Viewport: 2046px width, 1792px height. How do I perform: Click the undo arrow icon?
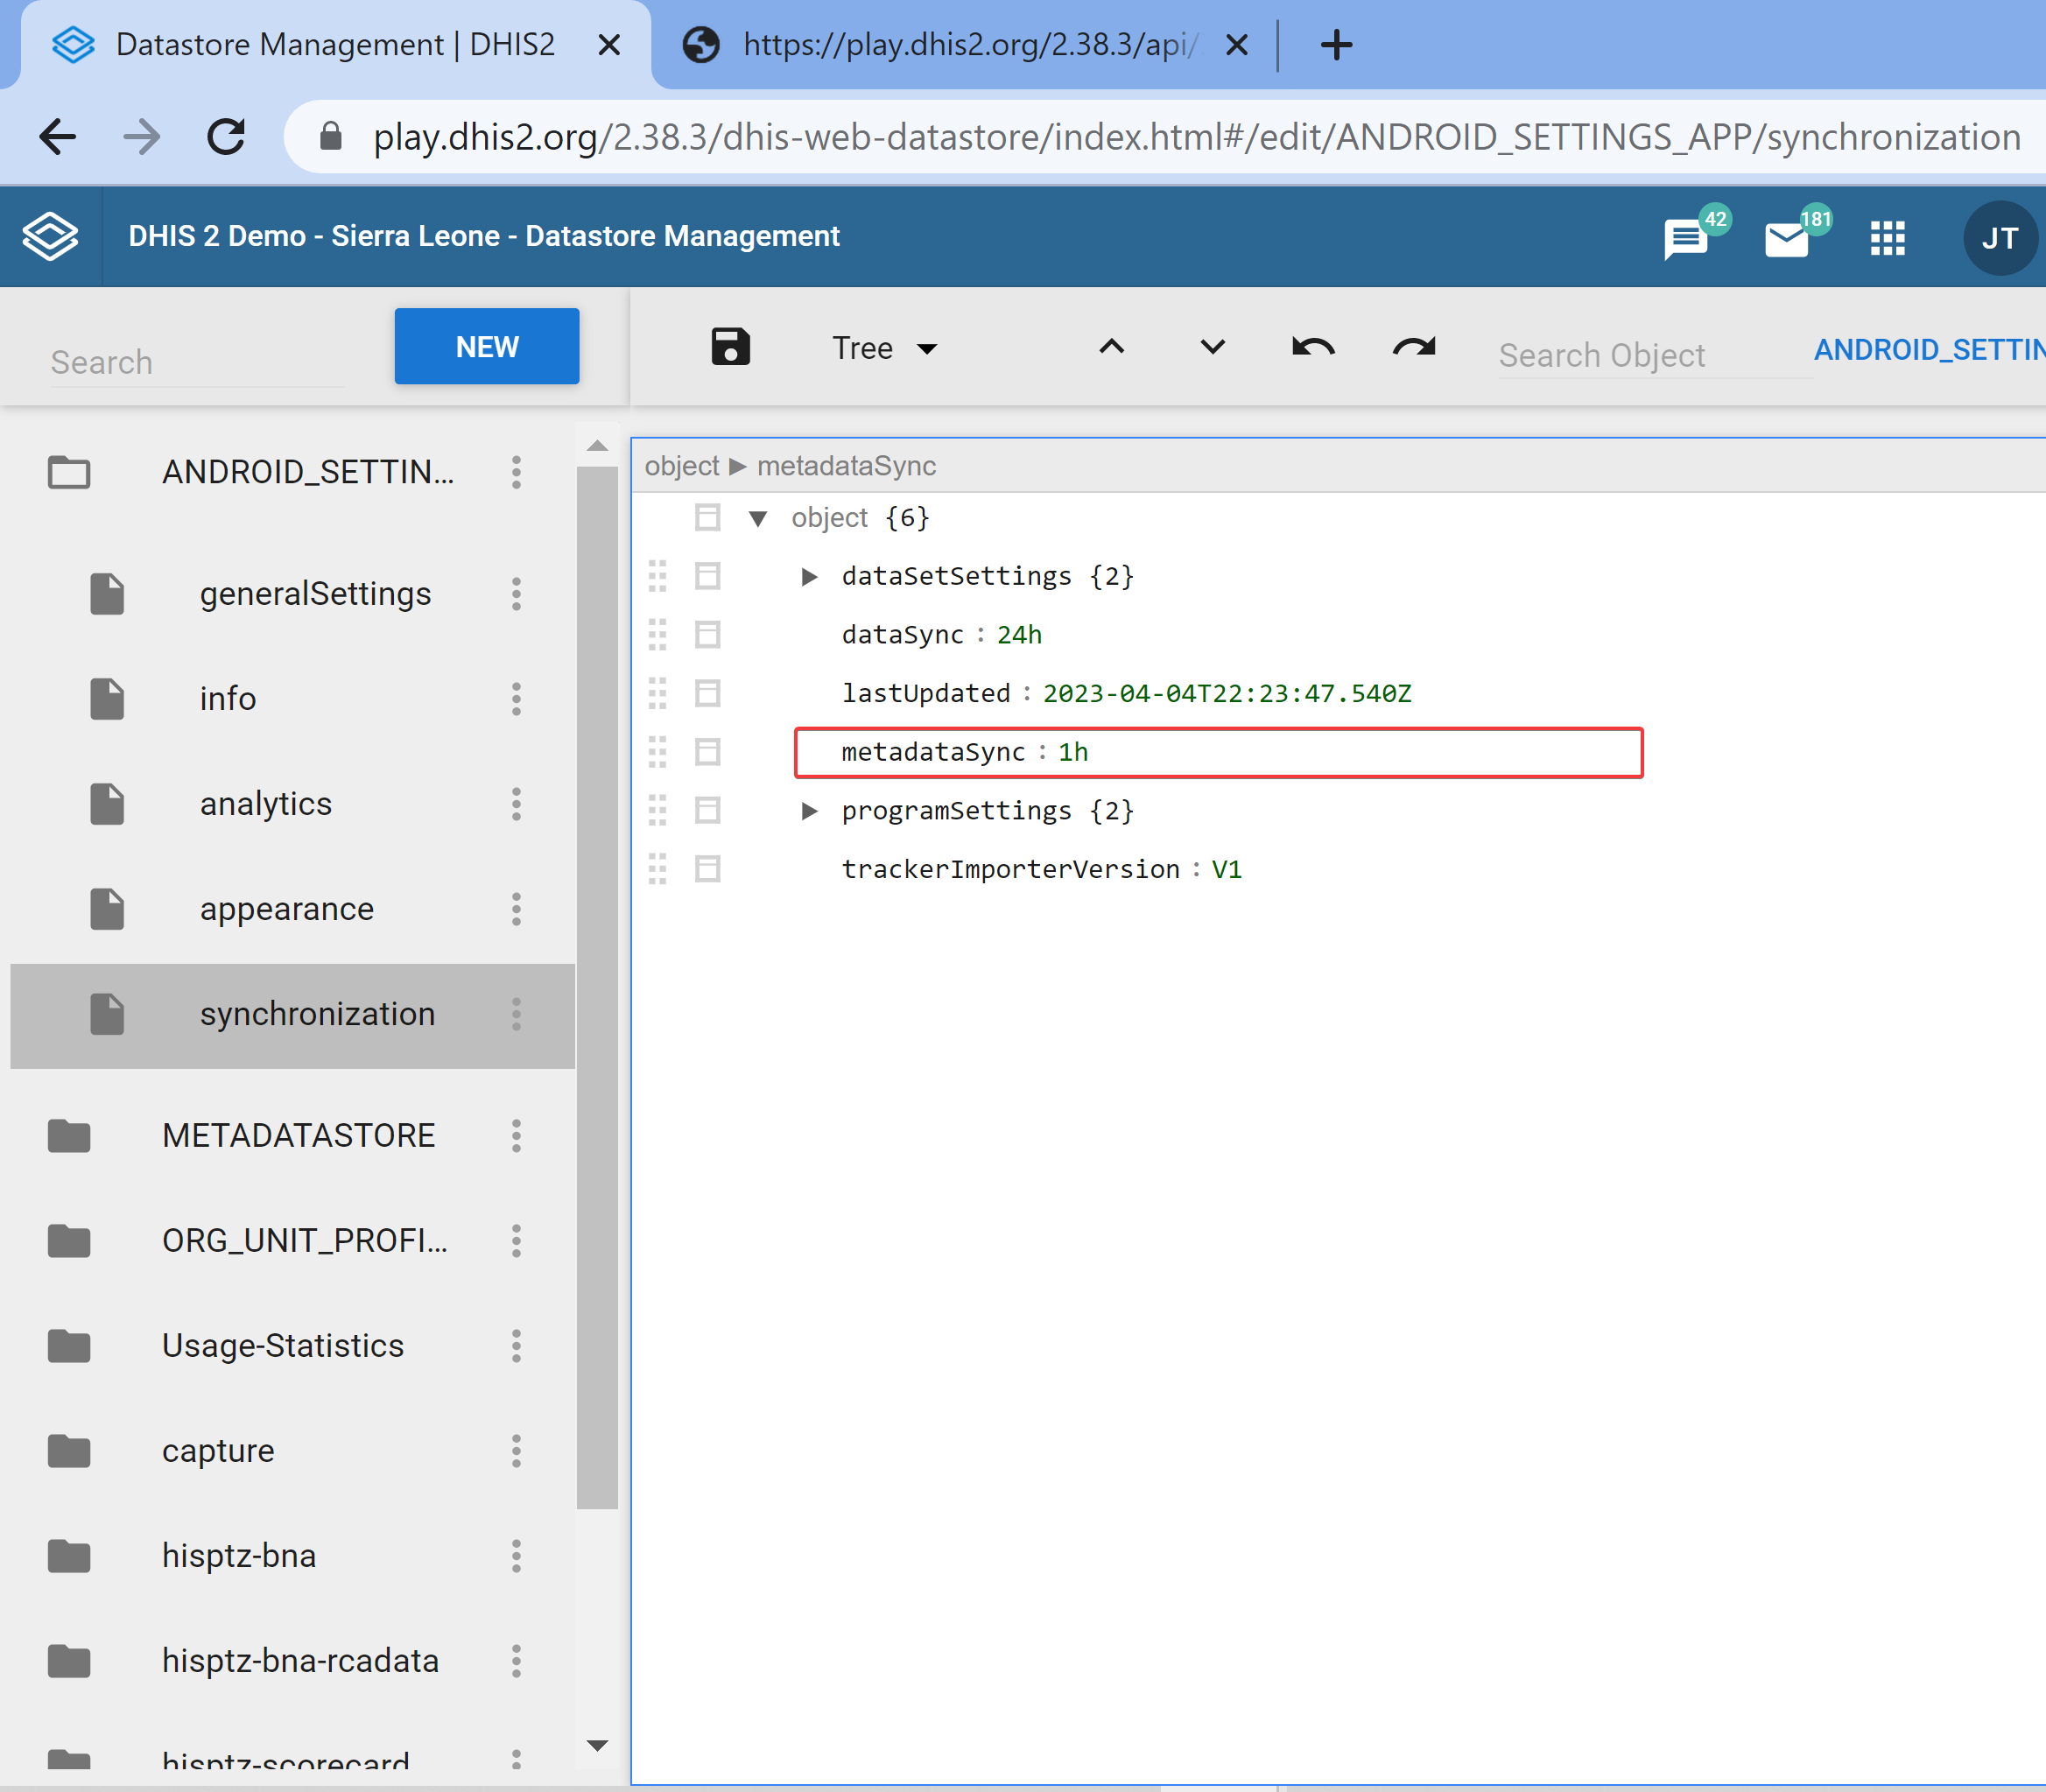coord(1313,347)
